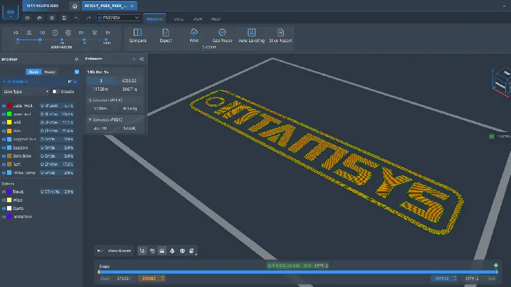
Task: Toggle the Details switch
Action: [x=55, y=92]
